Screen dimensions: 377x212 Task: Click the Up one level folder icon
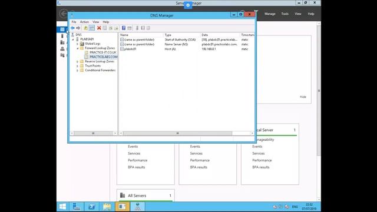(x=85, y=28)
